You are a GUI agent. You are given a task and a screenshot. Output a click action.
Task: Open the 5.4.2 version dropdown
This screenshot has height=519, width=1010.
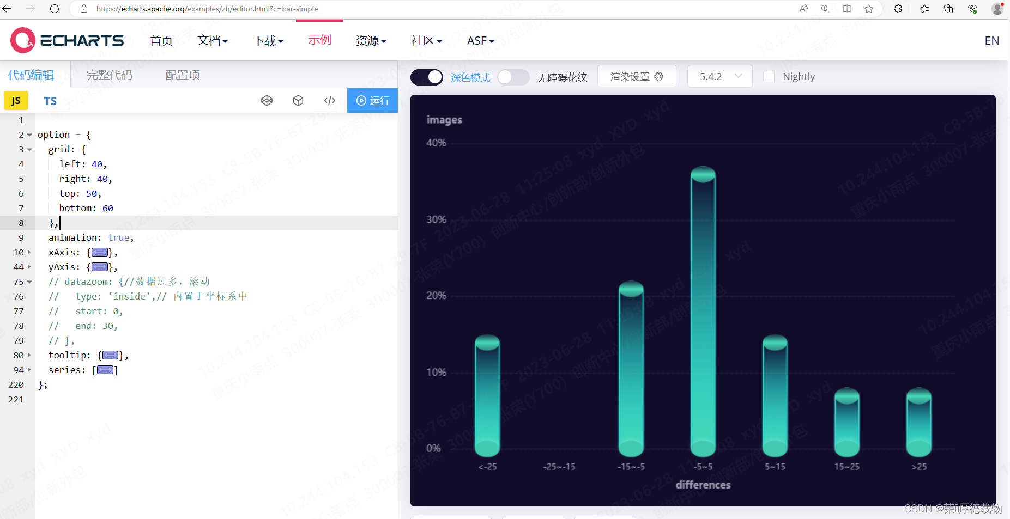(x=719, y=76)
